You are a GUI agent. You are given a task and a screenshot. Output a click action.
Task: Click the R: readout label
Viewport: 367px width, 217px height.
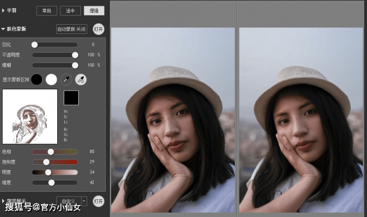(x=66, y=129)
